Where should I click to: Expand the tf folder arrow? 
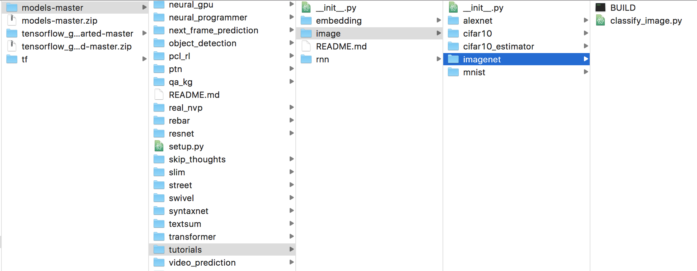click(x=144, y=59)
